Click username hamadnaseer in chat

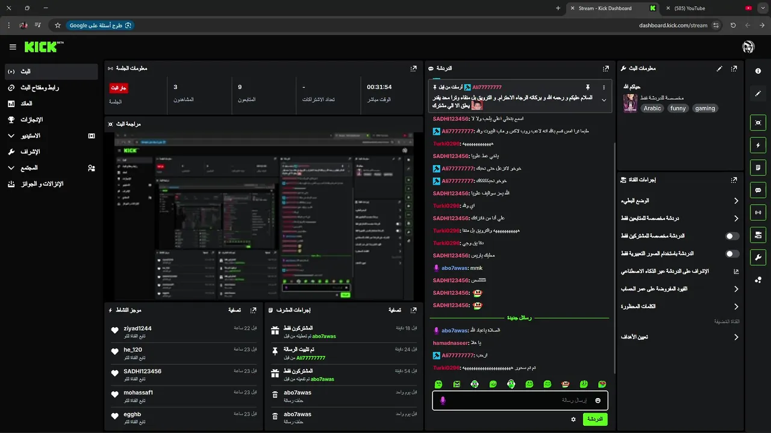450,343
